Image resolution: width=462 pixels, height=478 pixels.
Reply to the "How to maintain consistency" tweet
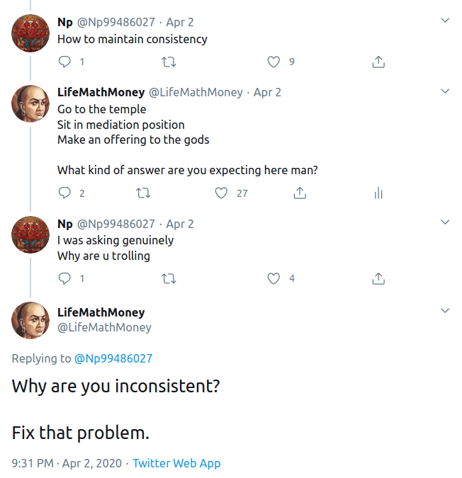64,62
